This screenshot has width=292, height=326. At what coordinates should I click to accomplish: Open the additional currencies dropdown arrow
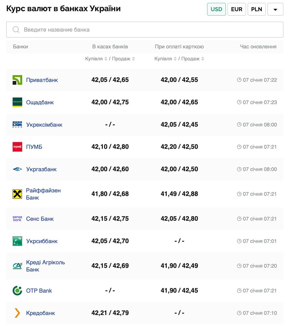coord(275,9)
